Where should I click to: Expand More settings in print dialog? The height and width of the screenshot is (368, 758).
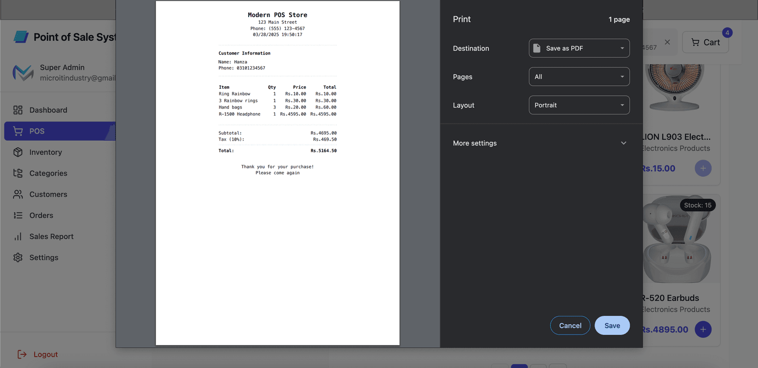pyautogui.click(x=541, y=143)
